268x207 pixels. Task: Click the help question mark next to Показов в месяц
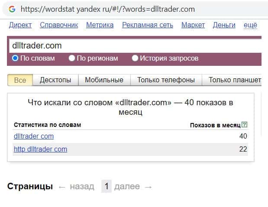pyautogui.click(x=245, y=125)
